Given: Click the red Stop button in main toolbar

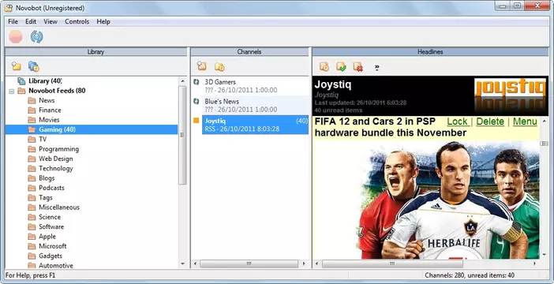Looking at the screenshot, I should [x=16, y=37].
